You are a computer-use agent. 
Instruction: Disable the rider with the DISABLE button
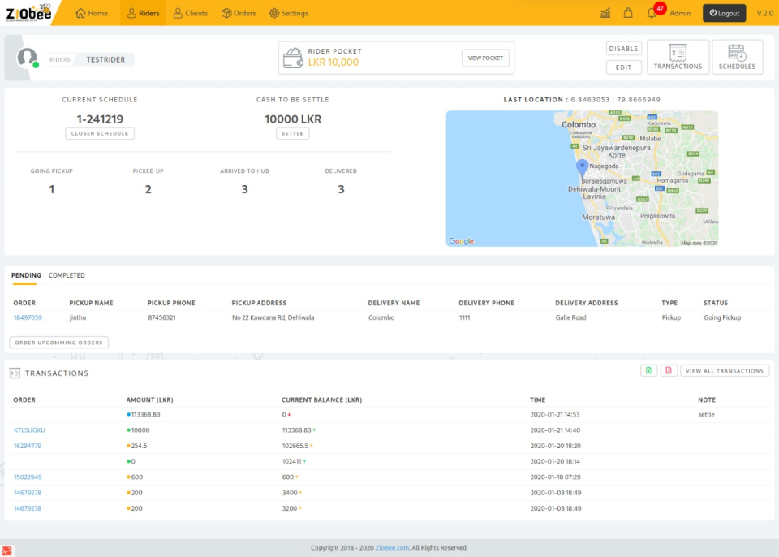click(x=623, y=48)
